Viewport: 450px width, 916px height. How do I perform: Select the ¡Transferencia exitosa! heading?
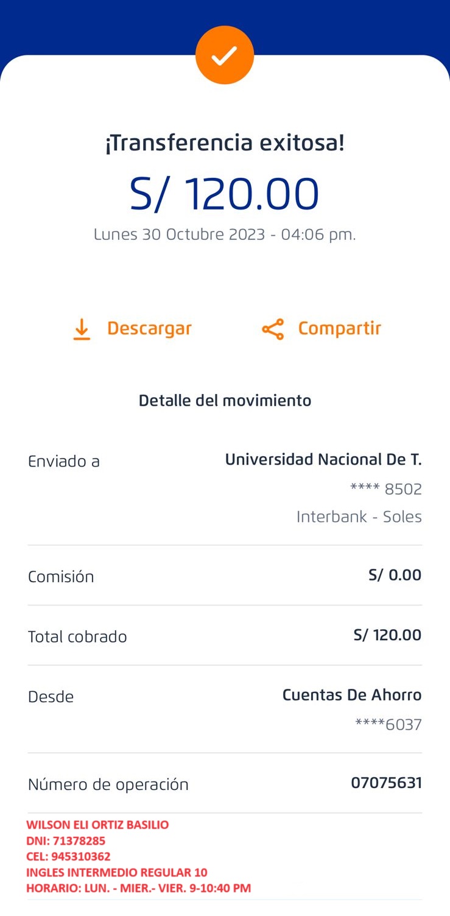(225, 143)
